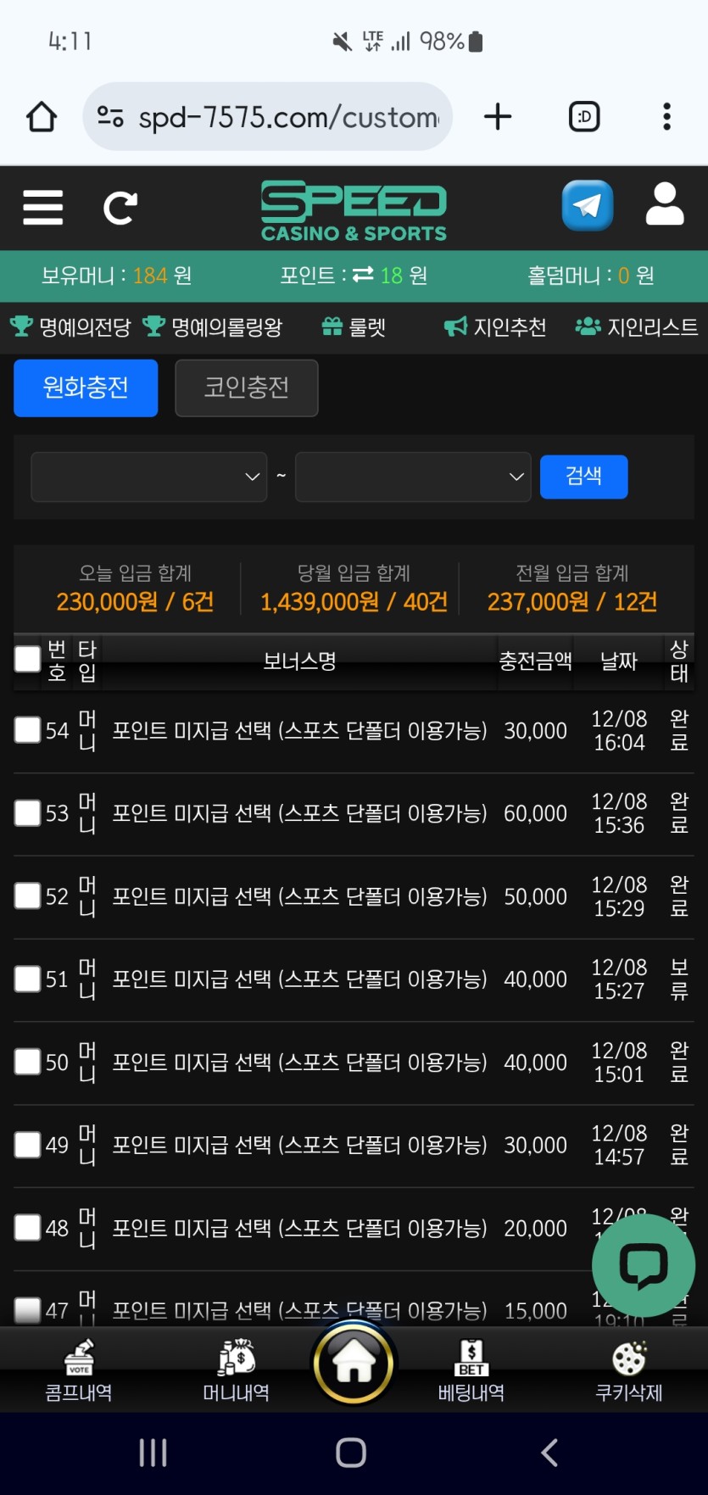The height and width of the screenshot is (1495, 708).
Task: Go to home via center house icon
Action: point(354,1364)
